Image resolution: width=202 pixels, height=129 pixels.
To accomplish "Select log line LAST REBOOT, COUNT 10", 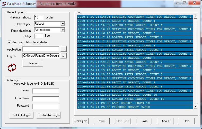I will [135, 103].
